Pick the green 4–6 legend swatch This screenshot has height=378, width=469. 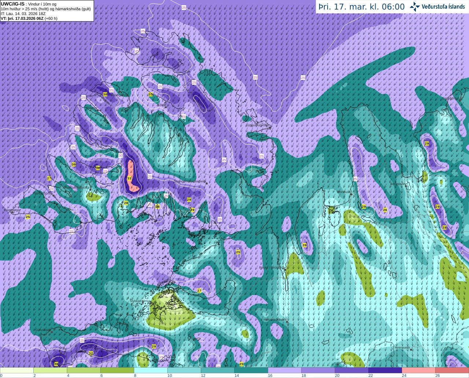84,370
